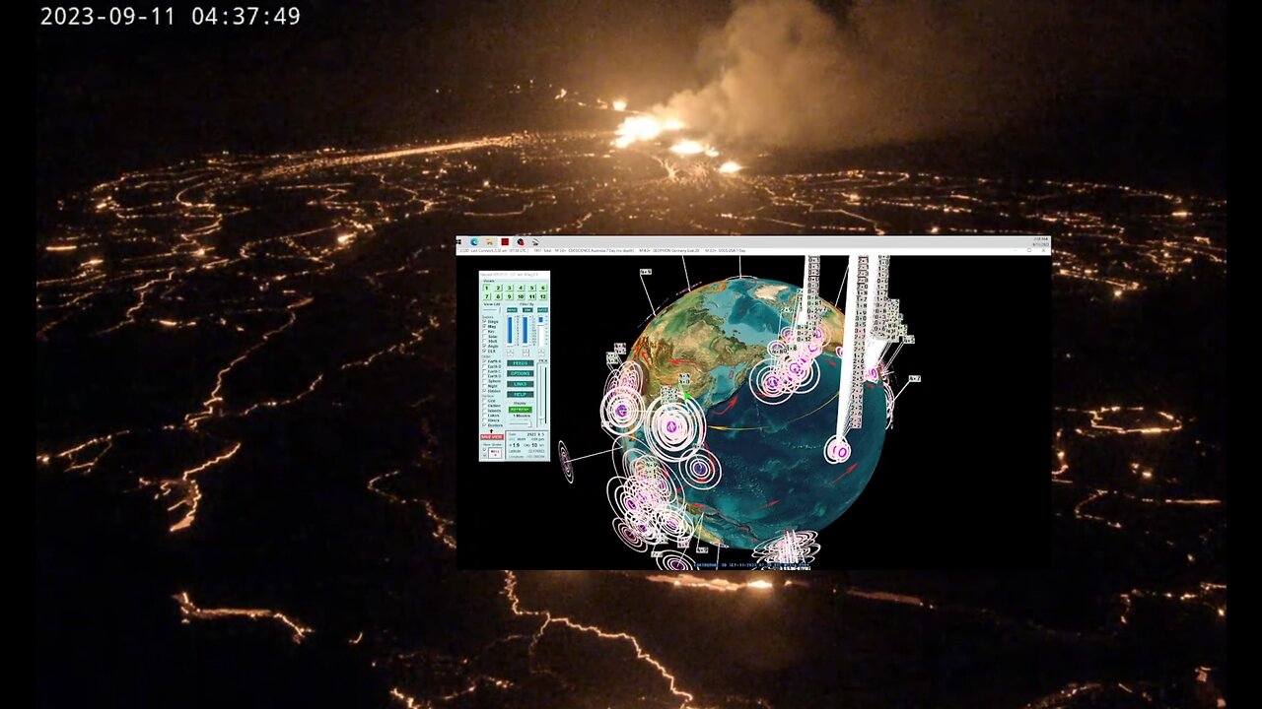The image size is (1262, 709).
Task: Select saved view 7 button
Action: (487, 296)
